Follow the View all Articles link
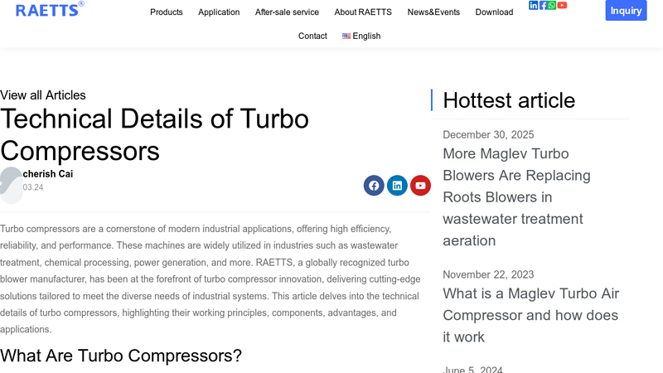This screenshot has height=373, width=663. tap(43, 95)
